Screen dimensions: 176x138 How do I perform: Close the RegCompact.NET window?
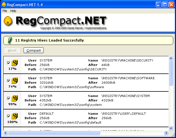pyautogui.click(x=172, y=5)
